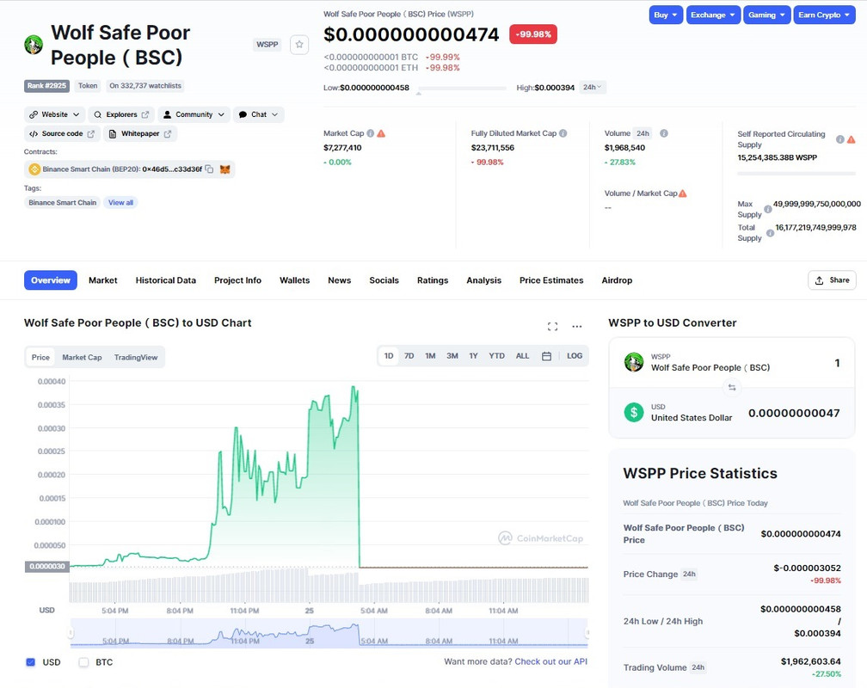Click the Binance Smart Chain tag

coord(63,202)
